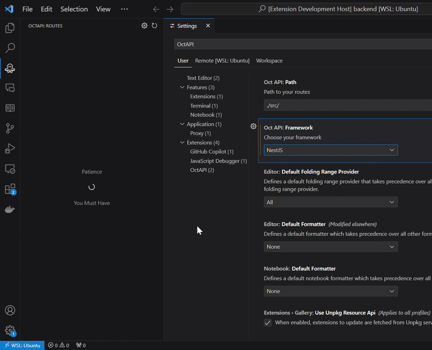Select OctAPI (2) in settings tree
Screen dimensions: 432x350
(202, 170)
